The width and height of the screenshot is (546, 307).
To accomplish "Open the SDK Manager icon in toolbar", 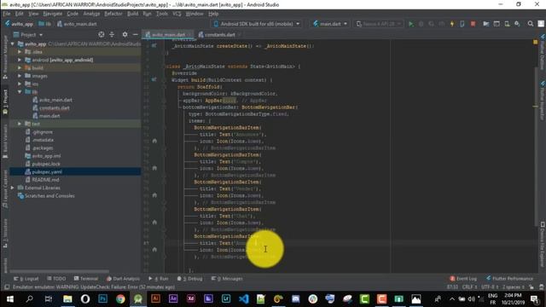I will point(517,24).
